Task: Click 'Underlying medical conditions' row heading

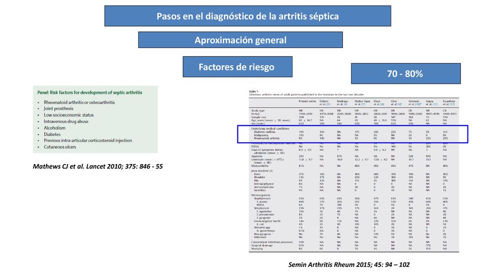Action: (x=270, y=128)
